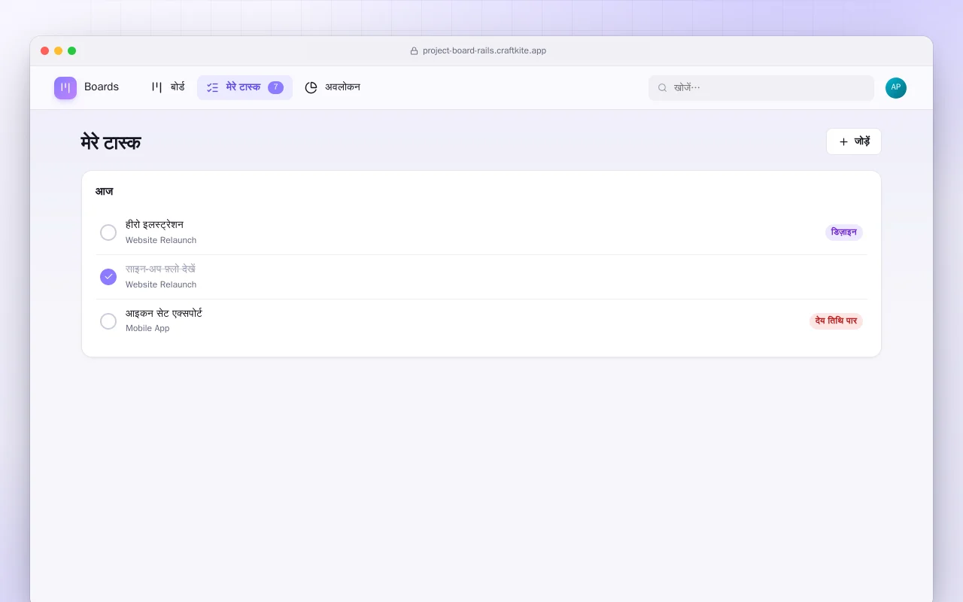
Task: Click the Boards brand name
Action: point(102,87)
